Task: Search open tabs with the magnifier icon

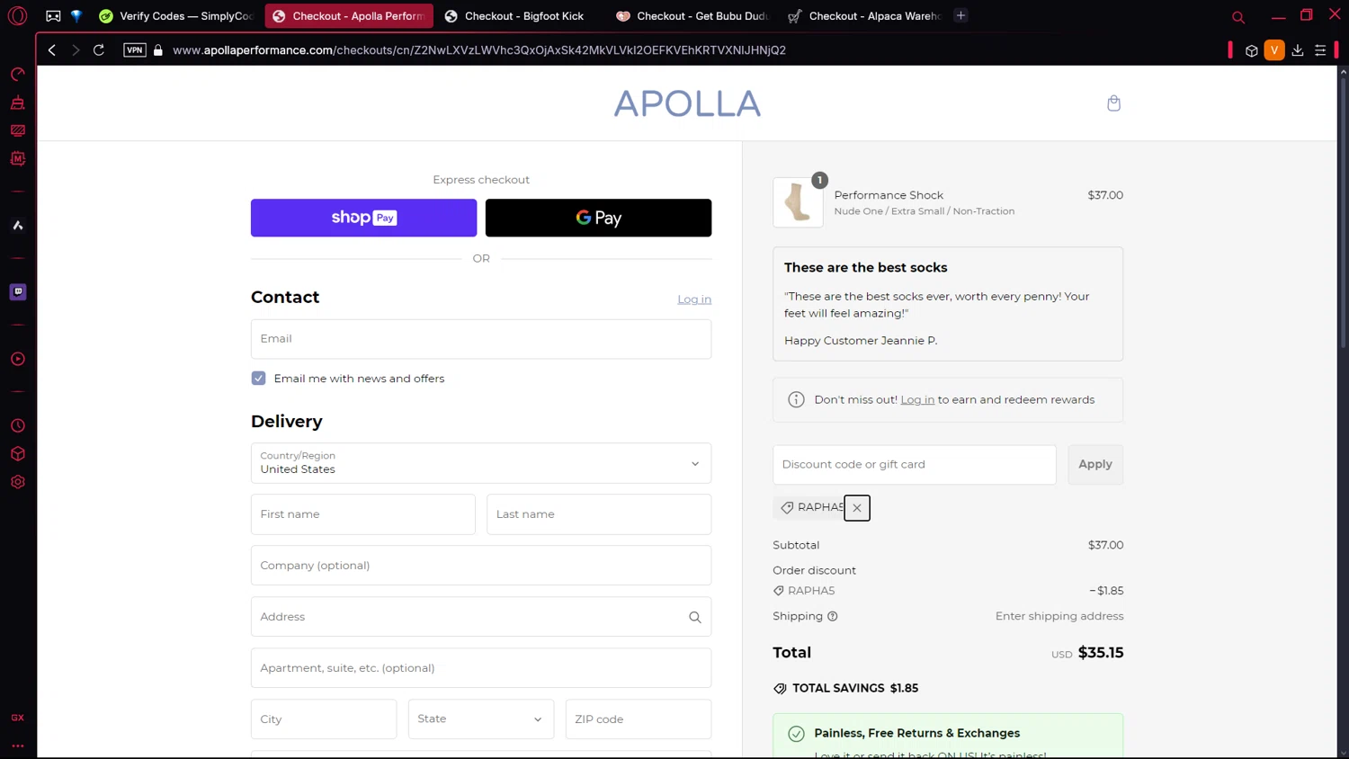Action: [1238, 17]
